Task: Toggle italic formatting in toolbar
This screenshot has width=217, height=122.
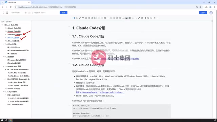Action: 80,18
